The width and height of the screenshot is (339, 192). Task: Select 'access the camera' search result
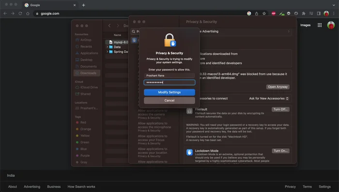coord(153,114)
